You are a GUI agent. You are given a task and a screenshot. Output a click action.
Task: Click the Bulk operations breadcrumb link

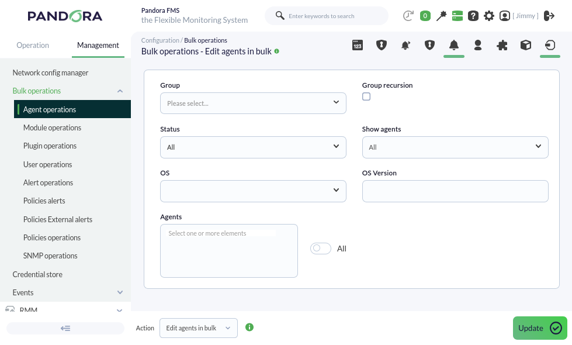pos(206,40)
